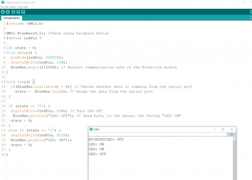
Task: Click 'state = 0;' on line 26
Action: point(21,145)
